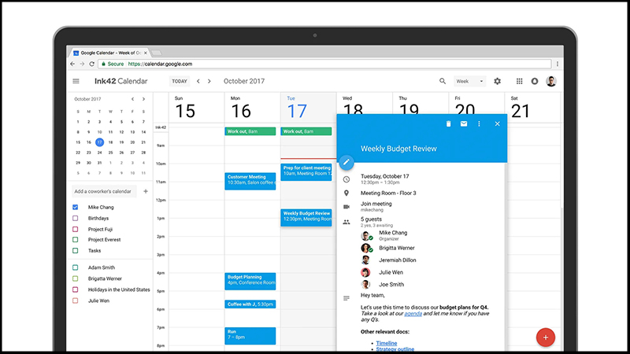Enable the Project Fuji calendar
This screenshot has width=630, height=354.
[75, 229]
